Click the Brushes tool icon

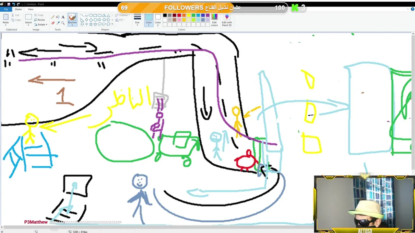(x=72, y=17)
